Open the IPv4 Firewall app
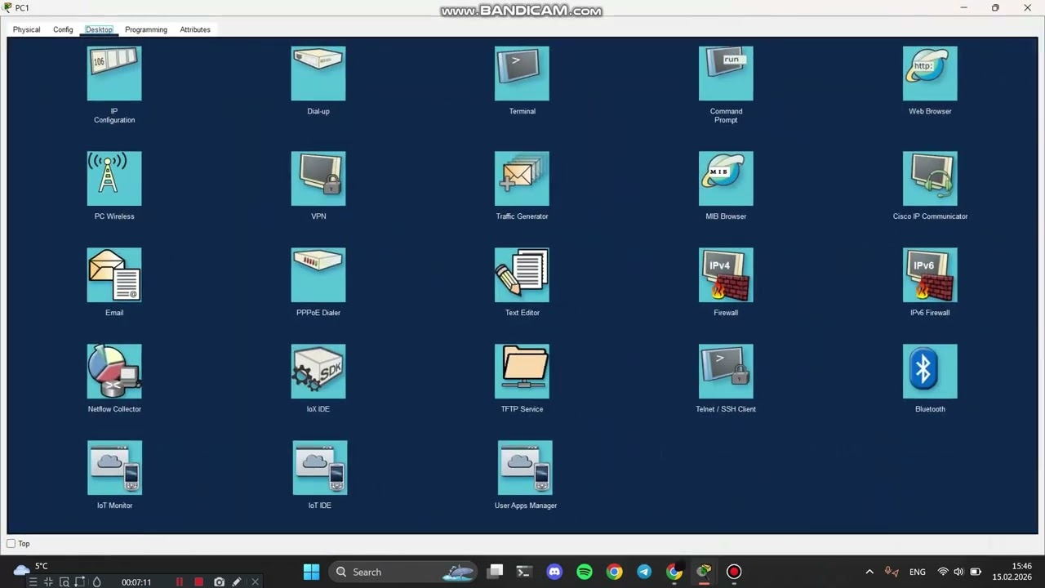 click(x=726, y=274)
